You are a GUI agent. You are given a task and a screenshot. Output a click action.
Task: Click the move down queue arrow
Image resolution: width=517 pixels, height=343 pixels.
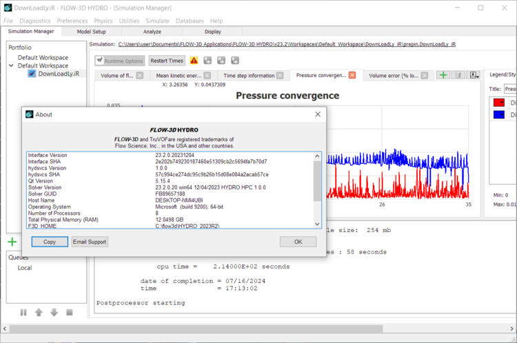coord(54,312)
